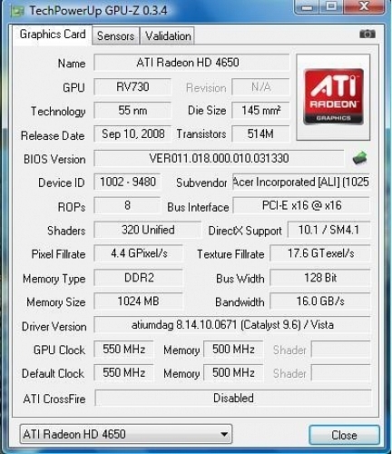Click the GPU Clock 550 MHz field
This screenshot has width=392, height=454.
(x=123, y=349)
